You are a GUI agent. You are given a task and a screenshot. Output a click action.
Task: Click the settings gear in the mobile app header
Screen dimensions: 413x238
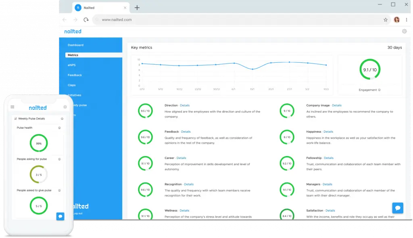tap(65, 107)
